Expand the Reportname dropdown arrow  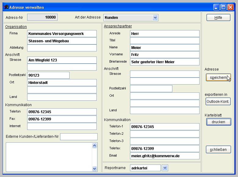(165, 168)
